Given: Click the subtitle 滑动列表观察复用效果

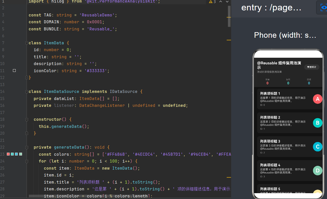Looking at the screenshot, I should point(269,72).
